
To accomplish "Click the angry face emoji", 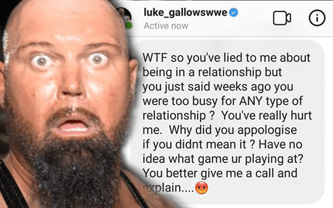I will point(201,188).
